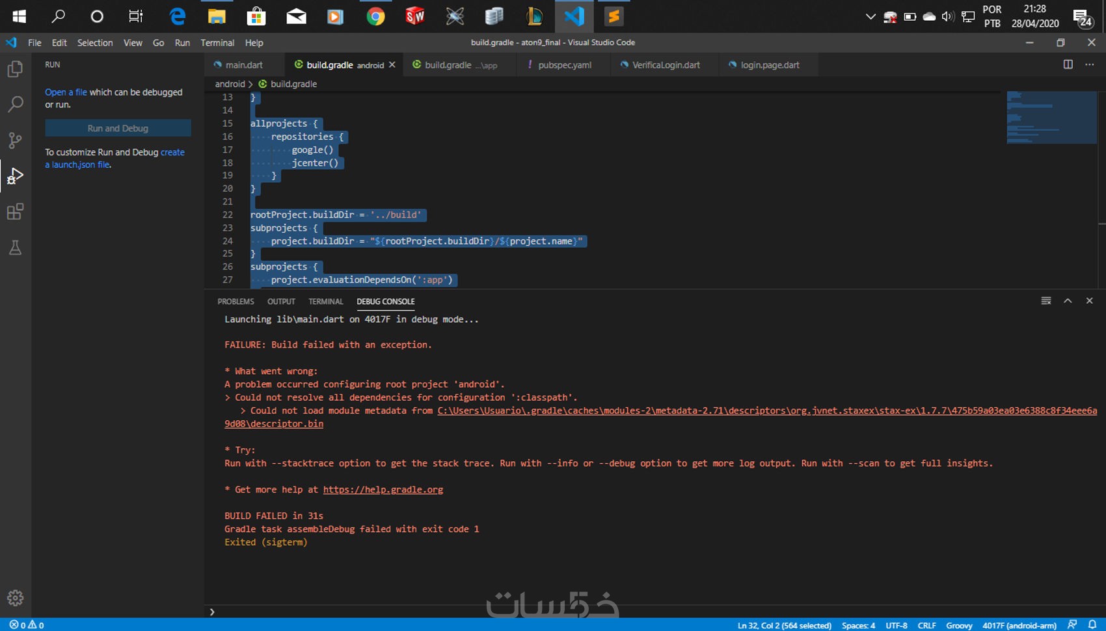Open the Source Control view

point(15,140)
